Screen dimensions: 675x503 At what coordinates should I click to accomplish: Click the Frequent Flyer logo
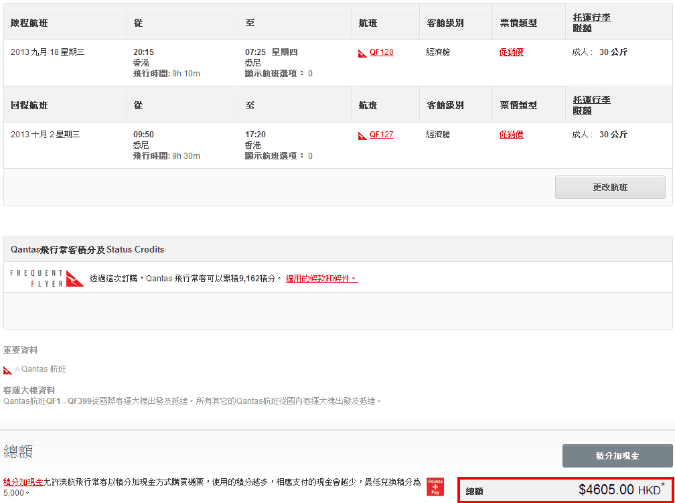[x=47, y=278]
